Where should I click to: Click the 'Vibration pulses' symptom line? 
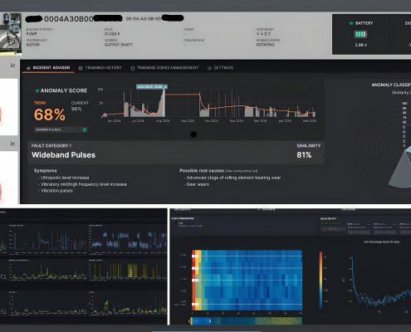point(56,191)
